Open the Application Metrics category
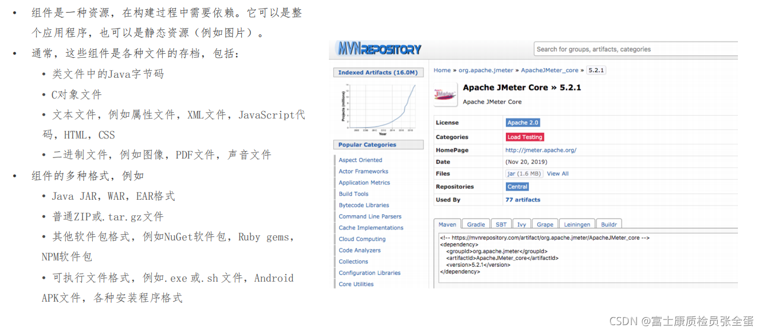 point(364,183)
